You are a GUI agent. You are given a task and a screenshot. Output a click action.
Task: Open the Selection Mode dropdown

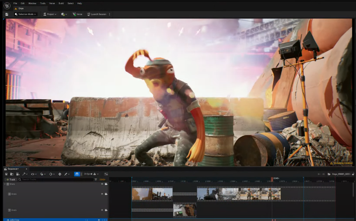coord(26,14)
